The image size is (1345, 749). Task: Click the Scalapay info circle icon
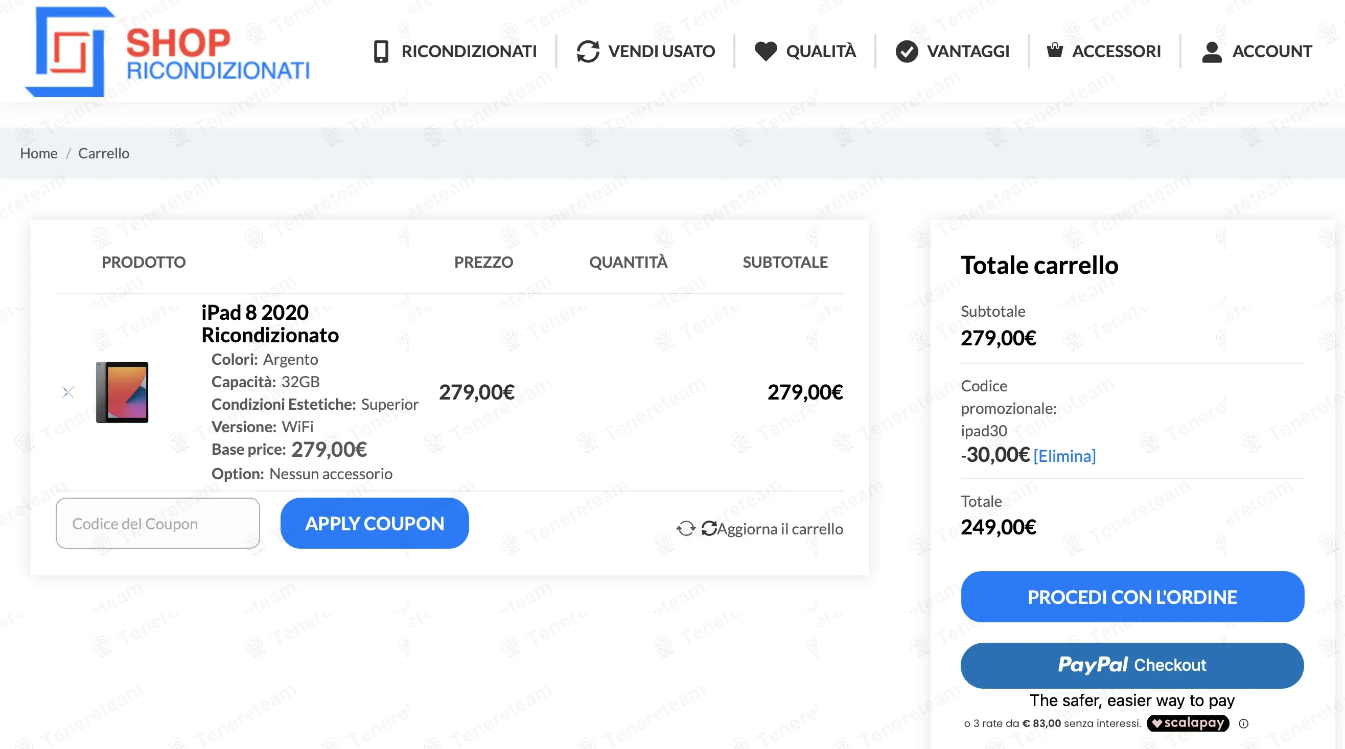[1244, 723]
